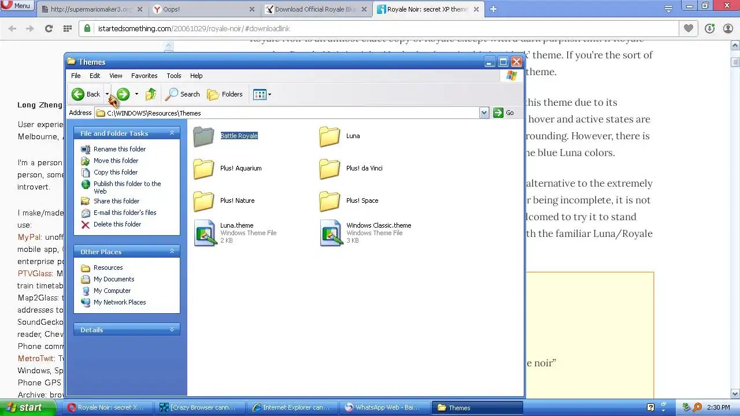The image size is (740, 416).
Task: Open the Views dropdown arrow
Action: click(x=269, y=94)
